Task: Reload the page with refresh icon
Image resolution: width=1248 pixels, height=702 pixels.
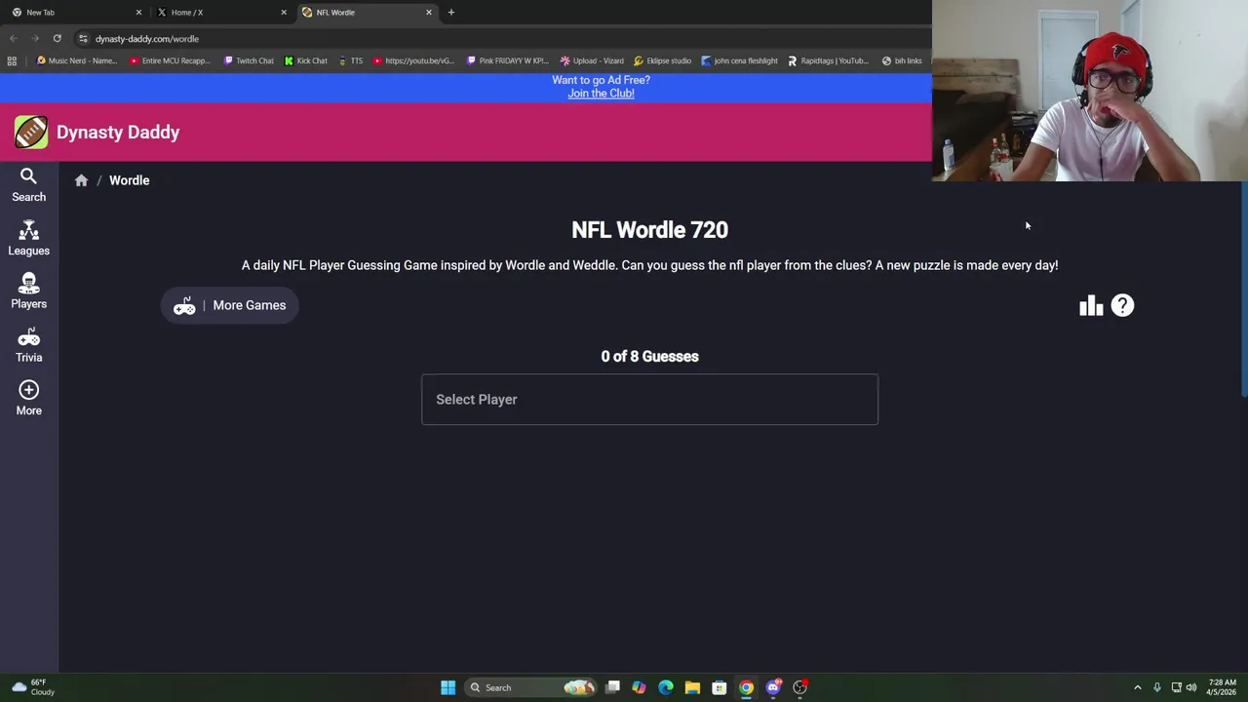Action: point(57,38)
